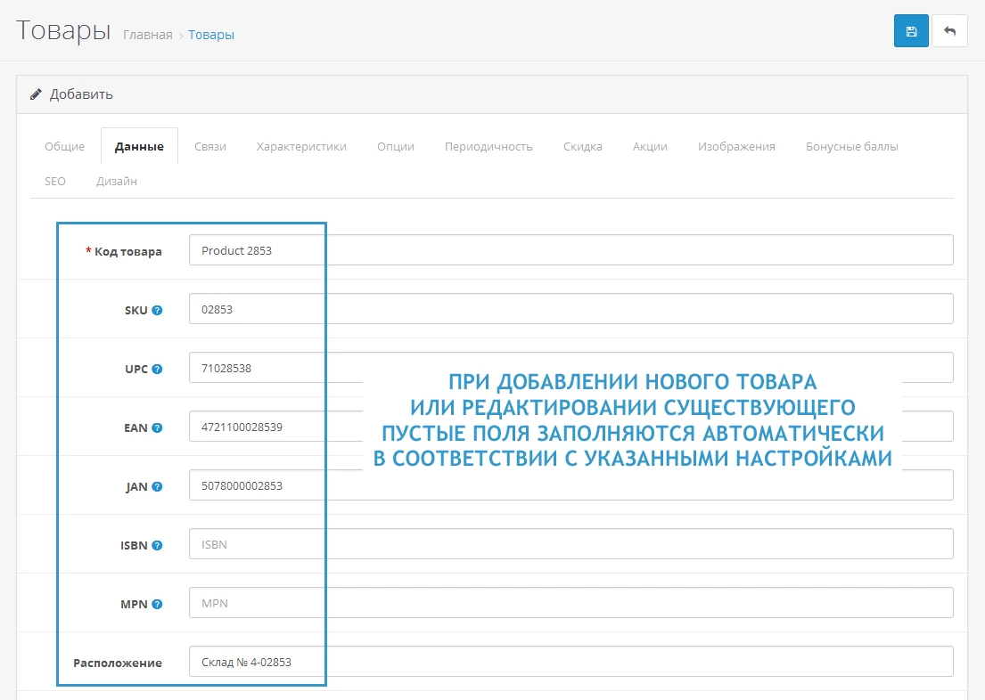Click the back arrow icon button
The width and height of the screenshot is (985, 700).
949,31
